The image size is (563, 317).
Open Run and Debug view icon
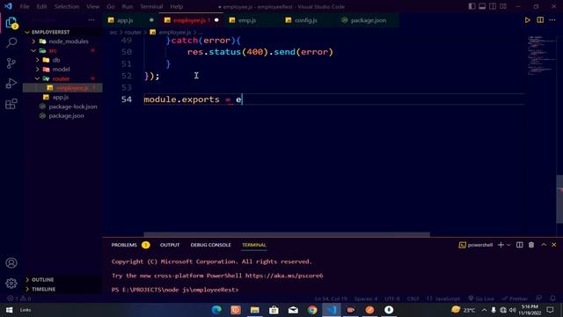coord(11,84)
